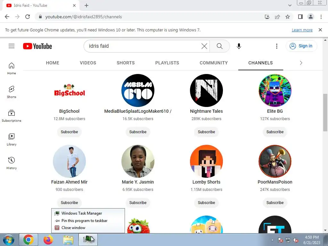Start voice search with the microphone icon
The height and width of the screenshot is (246, 328).
pos(239,46)
